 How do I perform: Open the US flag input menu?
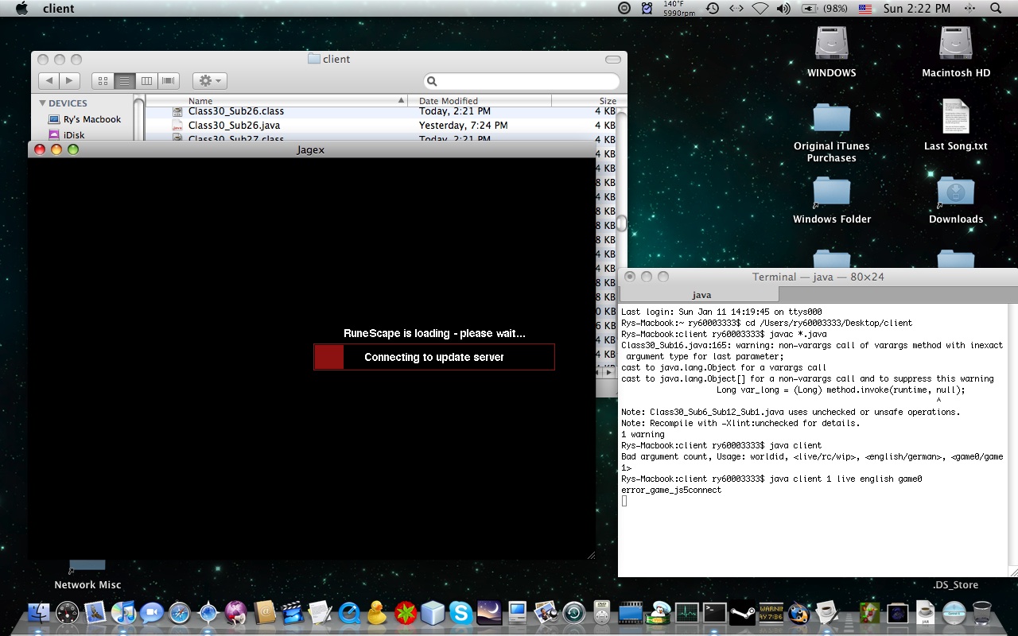click(865, 9)
